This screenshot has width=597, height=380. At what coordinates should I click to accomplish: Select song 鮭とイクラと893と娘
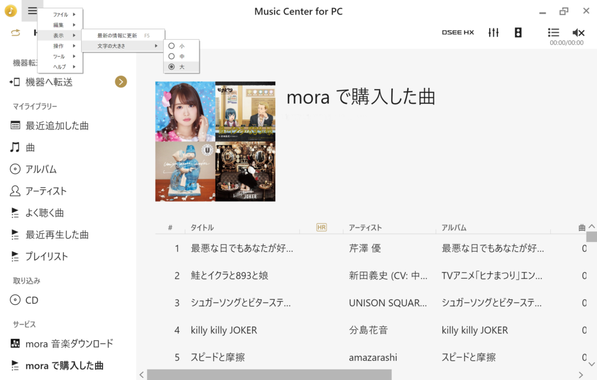[230, 275]
